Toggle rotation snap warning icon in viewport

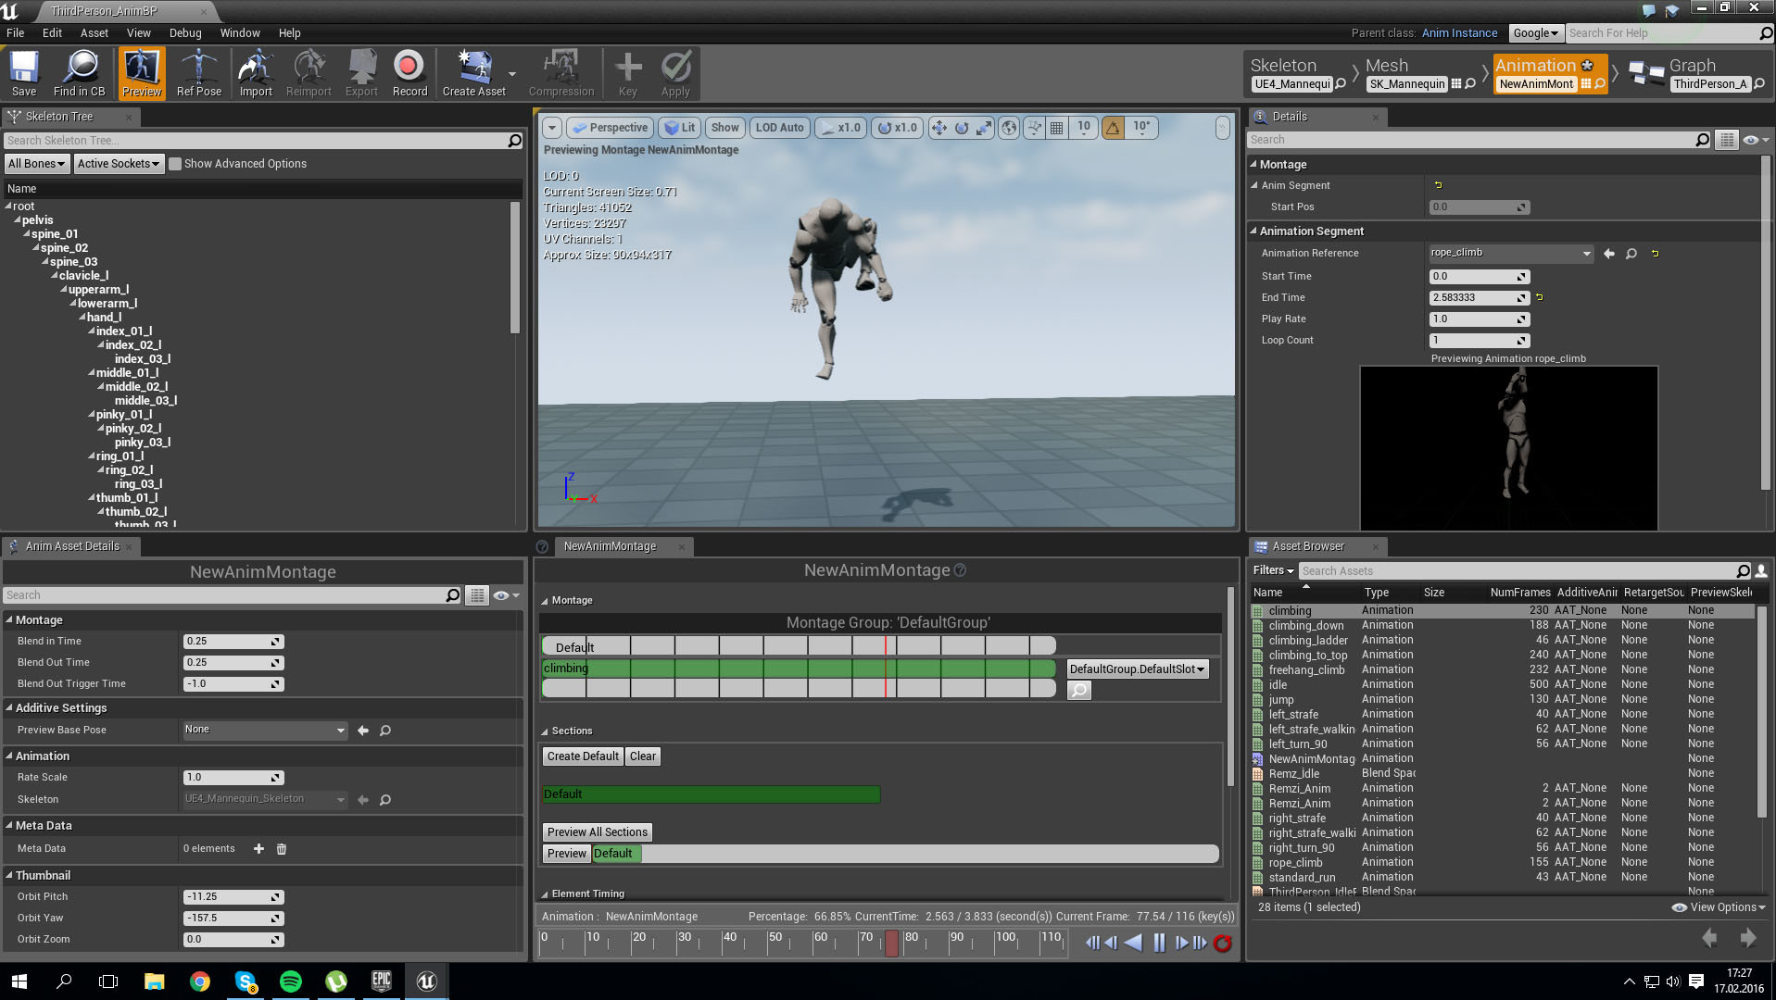1113,128
